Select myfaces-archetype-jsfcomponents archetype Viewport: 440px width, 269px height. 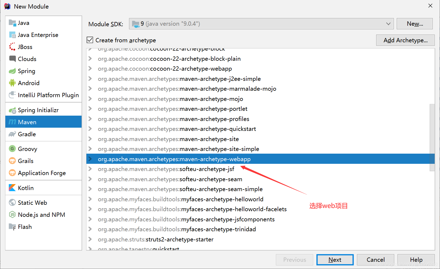(186, 219)
